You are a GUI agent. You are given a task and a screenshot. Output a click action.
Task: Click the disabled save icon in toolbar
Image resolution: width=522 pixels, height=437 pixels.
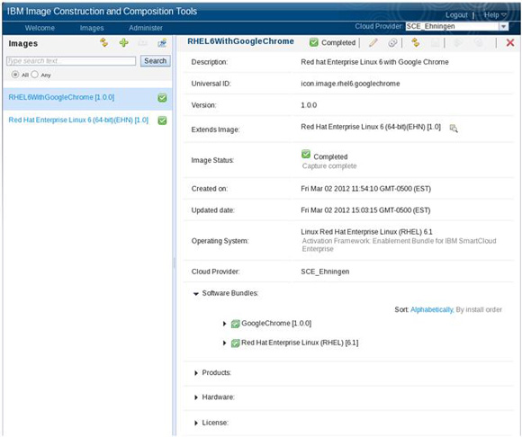coord(435,42)
